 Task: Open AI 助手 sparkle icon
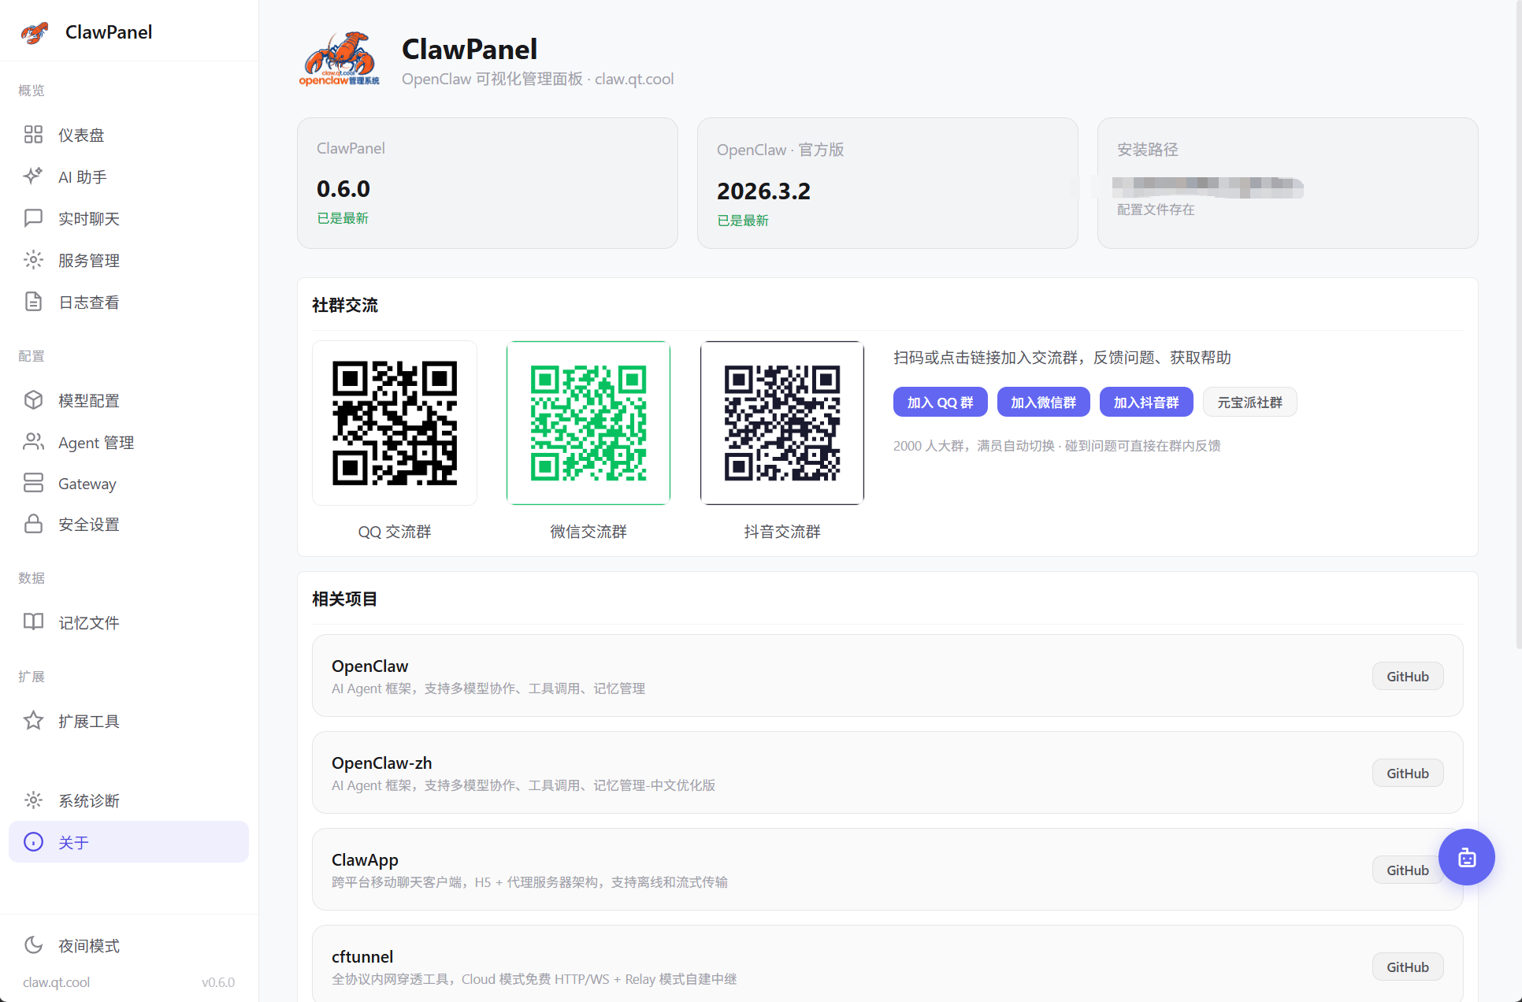pyautogui.click(x=33, y=176)
